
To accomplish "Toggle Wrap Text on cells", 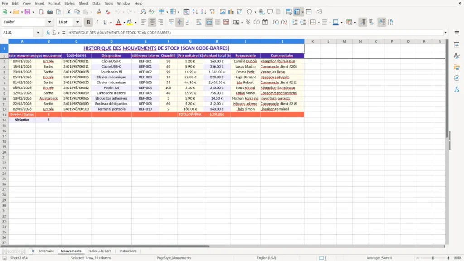I will pyautogui.click(x=198, y=22).
